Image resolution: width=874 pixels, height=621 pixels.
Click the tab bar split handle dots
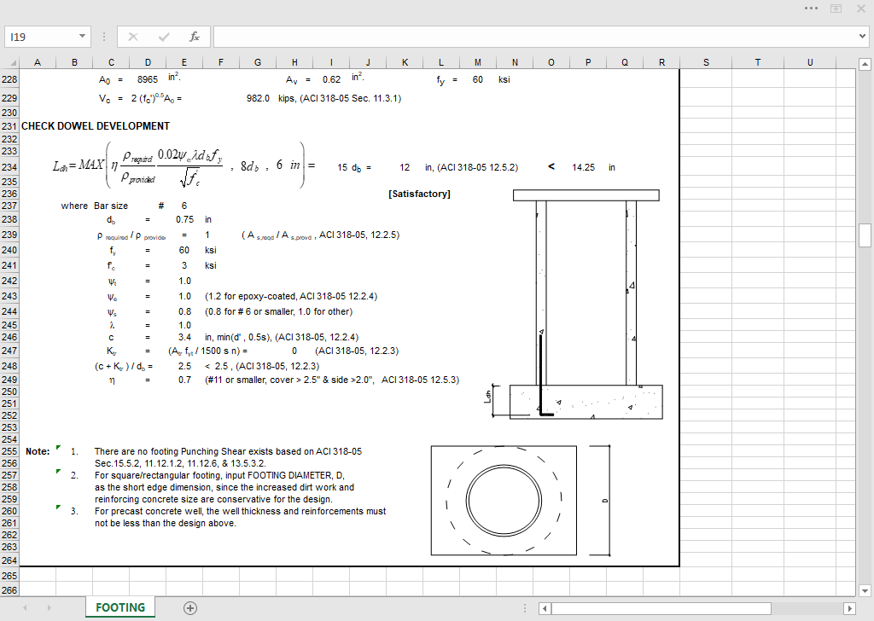tap(525, 608)
